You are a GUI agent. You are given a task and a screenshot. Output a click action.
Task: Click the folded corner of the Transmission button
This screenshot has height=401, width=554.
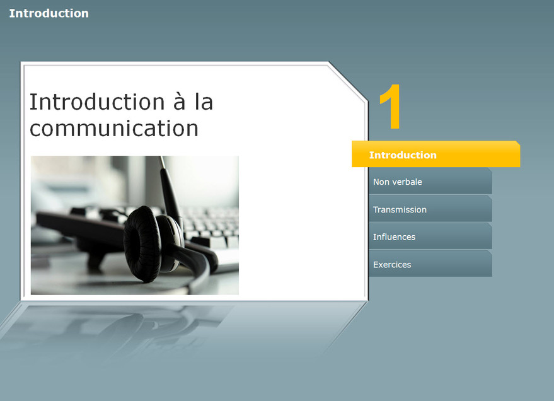click(x=489, y=198)
